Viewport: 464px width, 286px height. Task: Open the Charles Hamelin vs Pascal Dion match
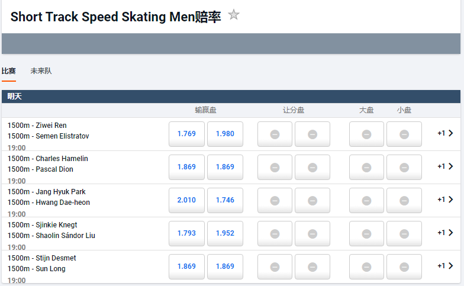(47, 164)
